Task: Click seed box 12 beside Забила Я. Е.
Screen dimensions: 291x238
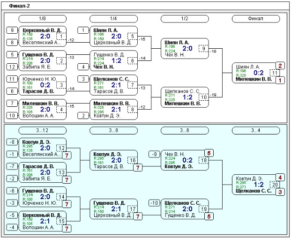Action: 12,67
